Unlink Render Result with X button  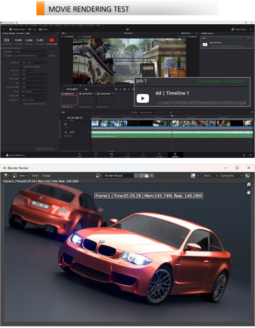click(152, 176)
